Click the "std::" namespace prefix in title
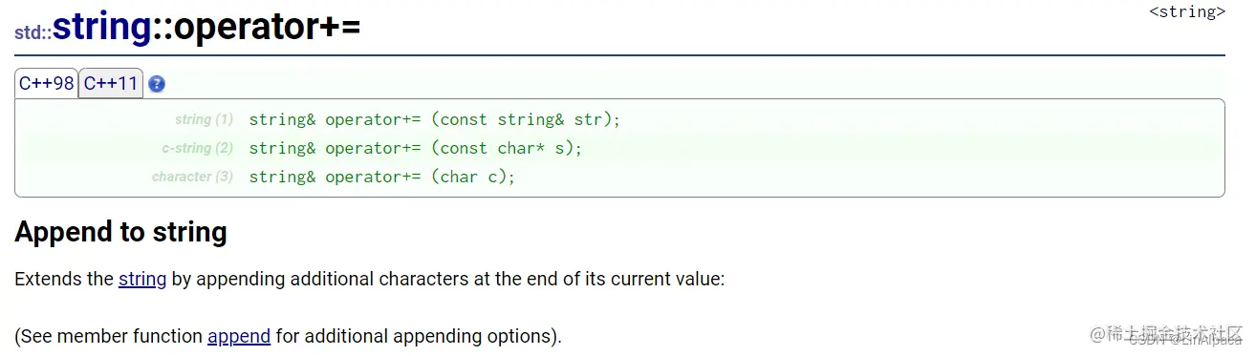Screen dimensions: 1256x356 (32, 32)
